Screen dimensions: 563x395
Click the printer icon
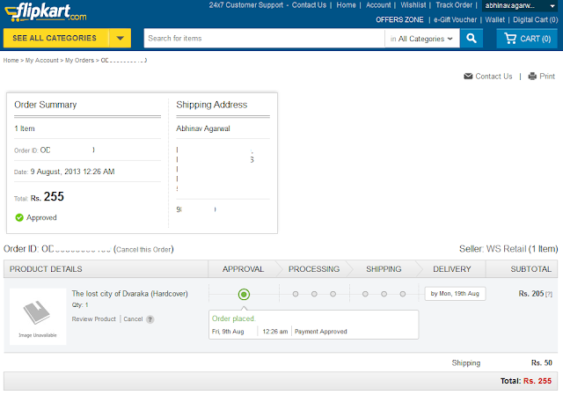tap(532, 77)
